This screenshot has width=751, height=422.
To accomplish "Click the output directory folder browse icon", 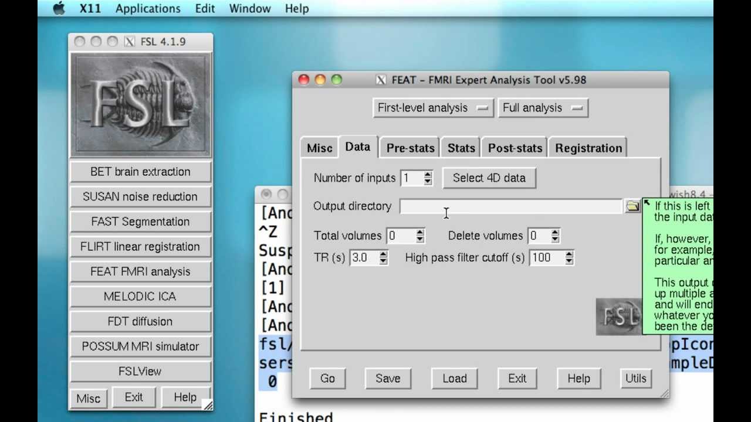I will coord(632,206).
